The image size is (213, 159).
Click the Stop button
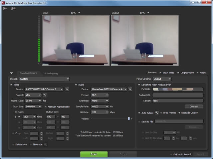(x=123, y=154)
